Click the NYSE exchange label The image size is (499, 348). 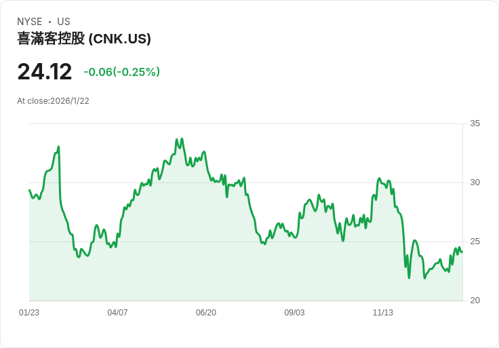tap(30, 22)
